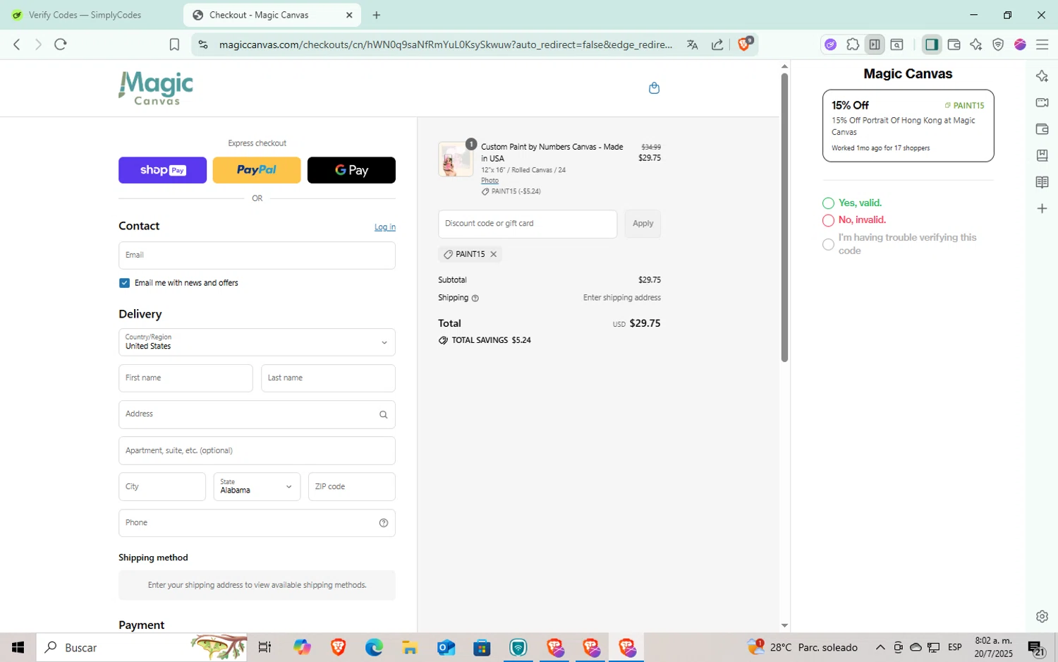Select I'm having trouble verifying option
The image size is (1058, 662).
[x=828, y=244]
